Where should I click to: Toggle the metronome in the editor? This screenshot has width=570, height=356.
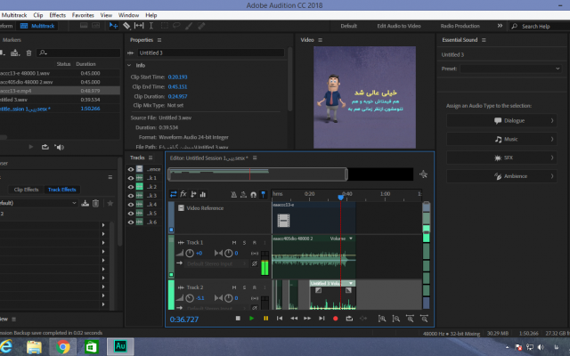coord(233,195)
